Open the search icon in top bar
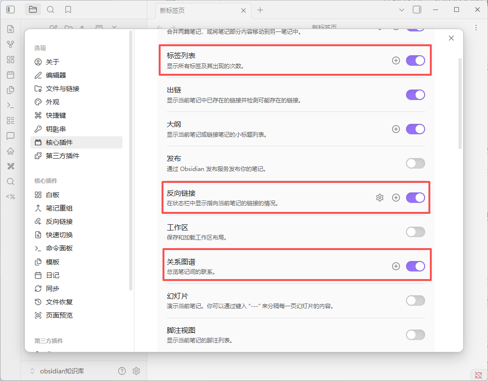This screenshot has height=381, width=488. [51, 10]
